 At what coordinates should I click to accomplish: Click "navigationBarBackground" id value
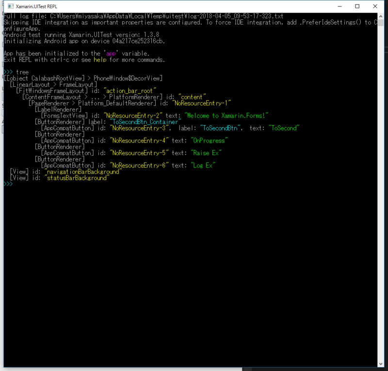tap(83, 172)
